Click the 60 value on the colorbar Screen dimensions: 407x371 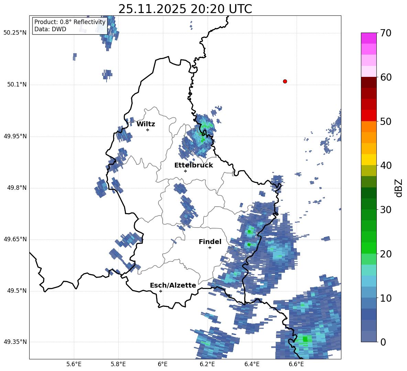pyautogui.click(x=386, y=77)
